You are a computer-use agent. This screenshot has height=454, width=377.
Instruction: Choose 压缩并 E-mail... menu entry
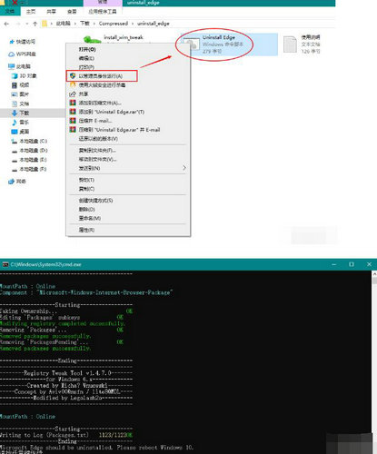[128, 121]
